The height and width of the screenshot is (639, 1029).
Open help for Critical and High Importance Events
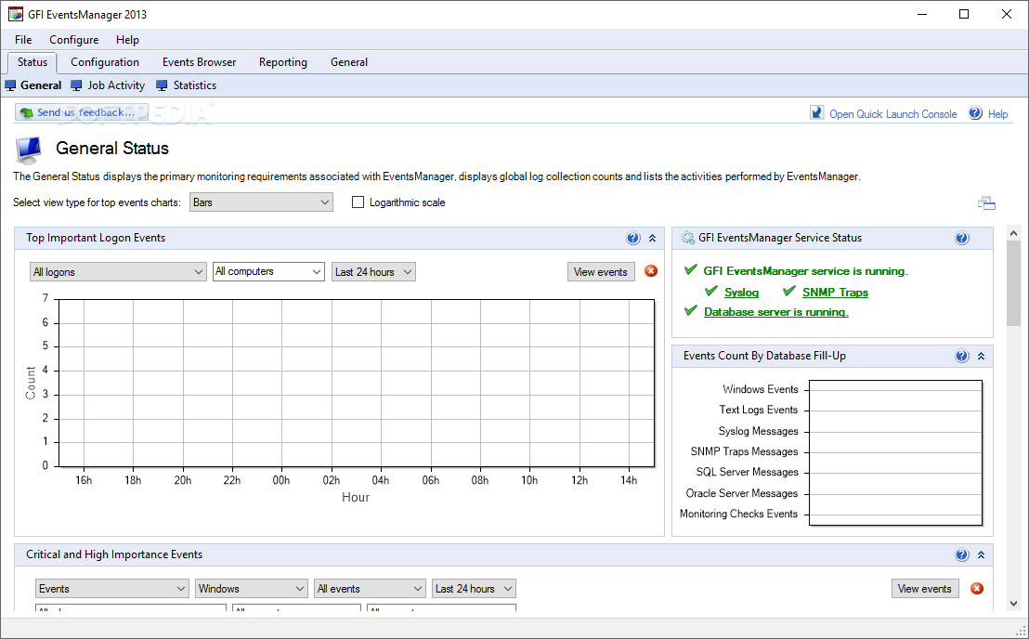click(x=962, y=555)
